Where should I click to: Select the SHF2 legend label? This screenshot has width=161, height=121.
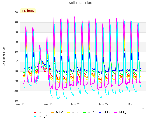pyautogui.click(x=59, y=112)
